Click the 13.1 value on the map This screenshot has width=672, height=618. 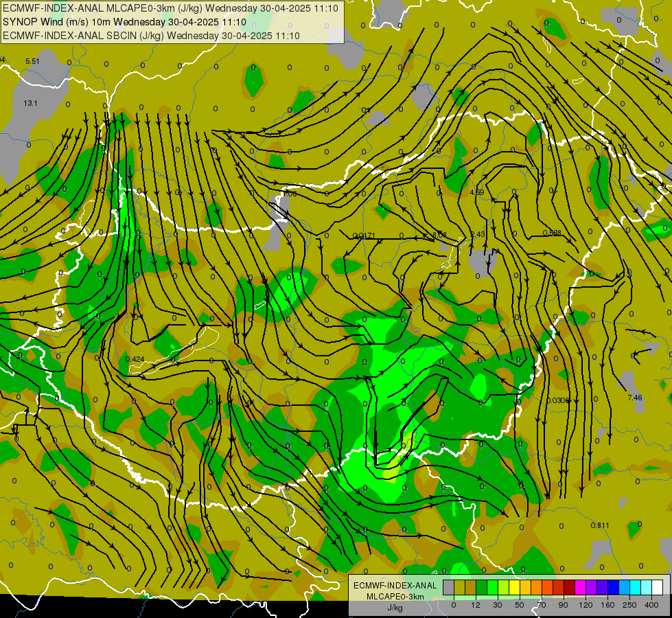(30, 104)
